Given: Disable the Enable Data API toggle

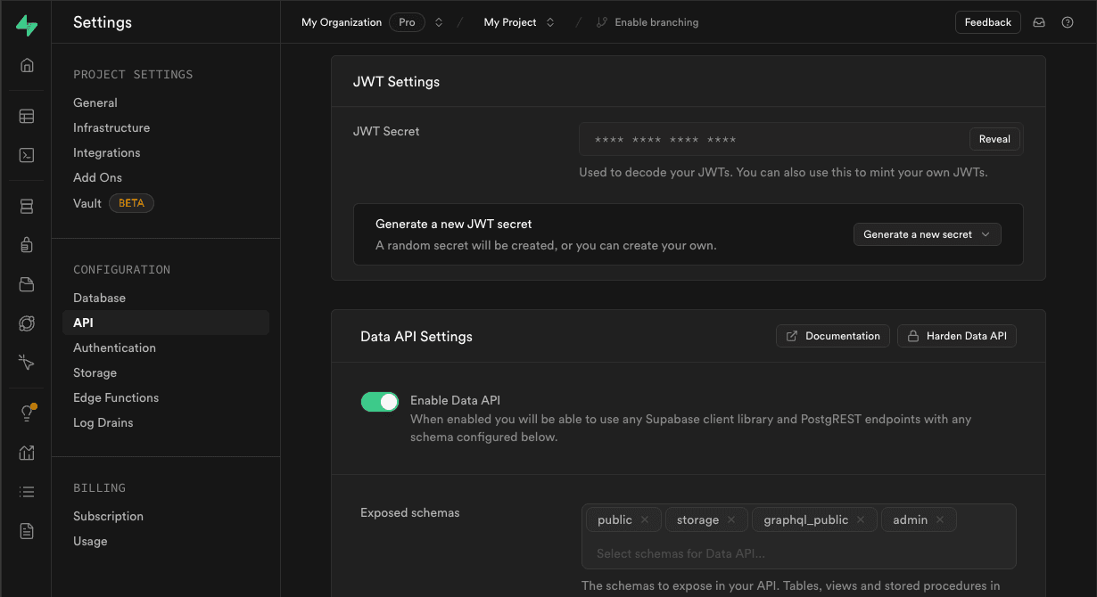Looking at the screenshot, I should [380, 402].
